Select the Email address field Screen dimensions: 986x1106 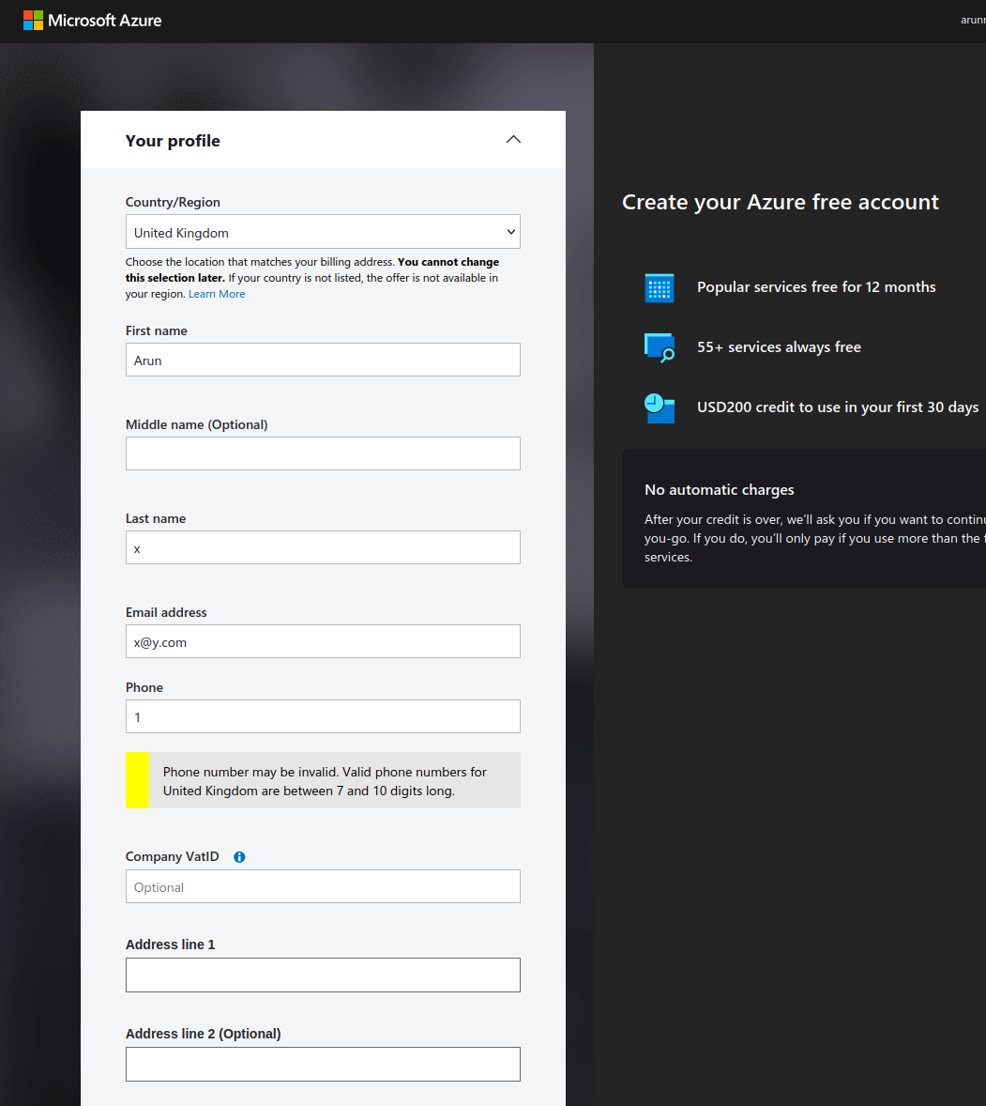point(323,641)
